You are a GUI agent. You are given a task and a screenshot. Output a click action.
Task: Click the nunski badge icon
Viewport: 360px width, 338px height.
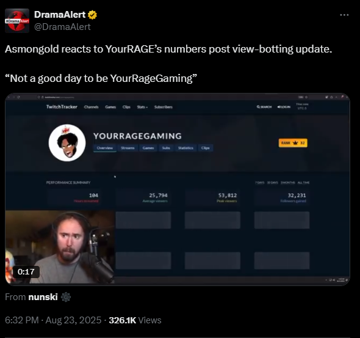coord(66,297)
